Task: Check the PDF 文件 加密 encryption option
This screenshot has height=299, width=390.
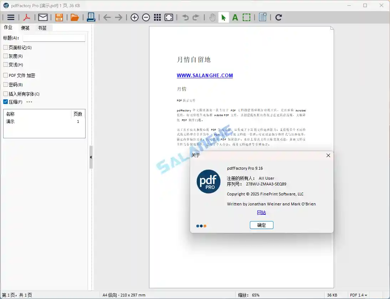Action: 6,75
